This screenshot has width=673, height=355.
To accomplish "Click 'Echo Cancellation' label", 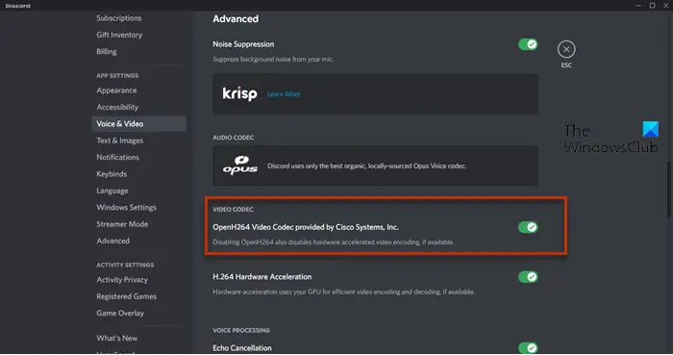I will coord(242,347).
